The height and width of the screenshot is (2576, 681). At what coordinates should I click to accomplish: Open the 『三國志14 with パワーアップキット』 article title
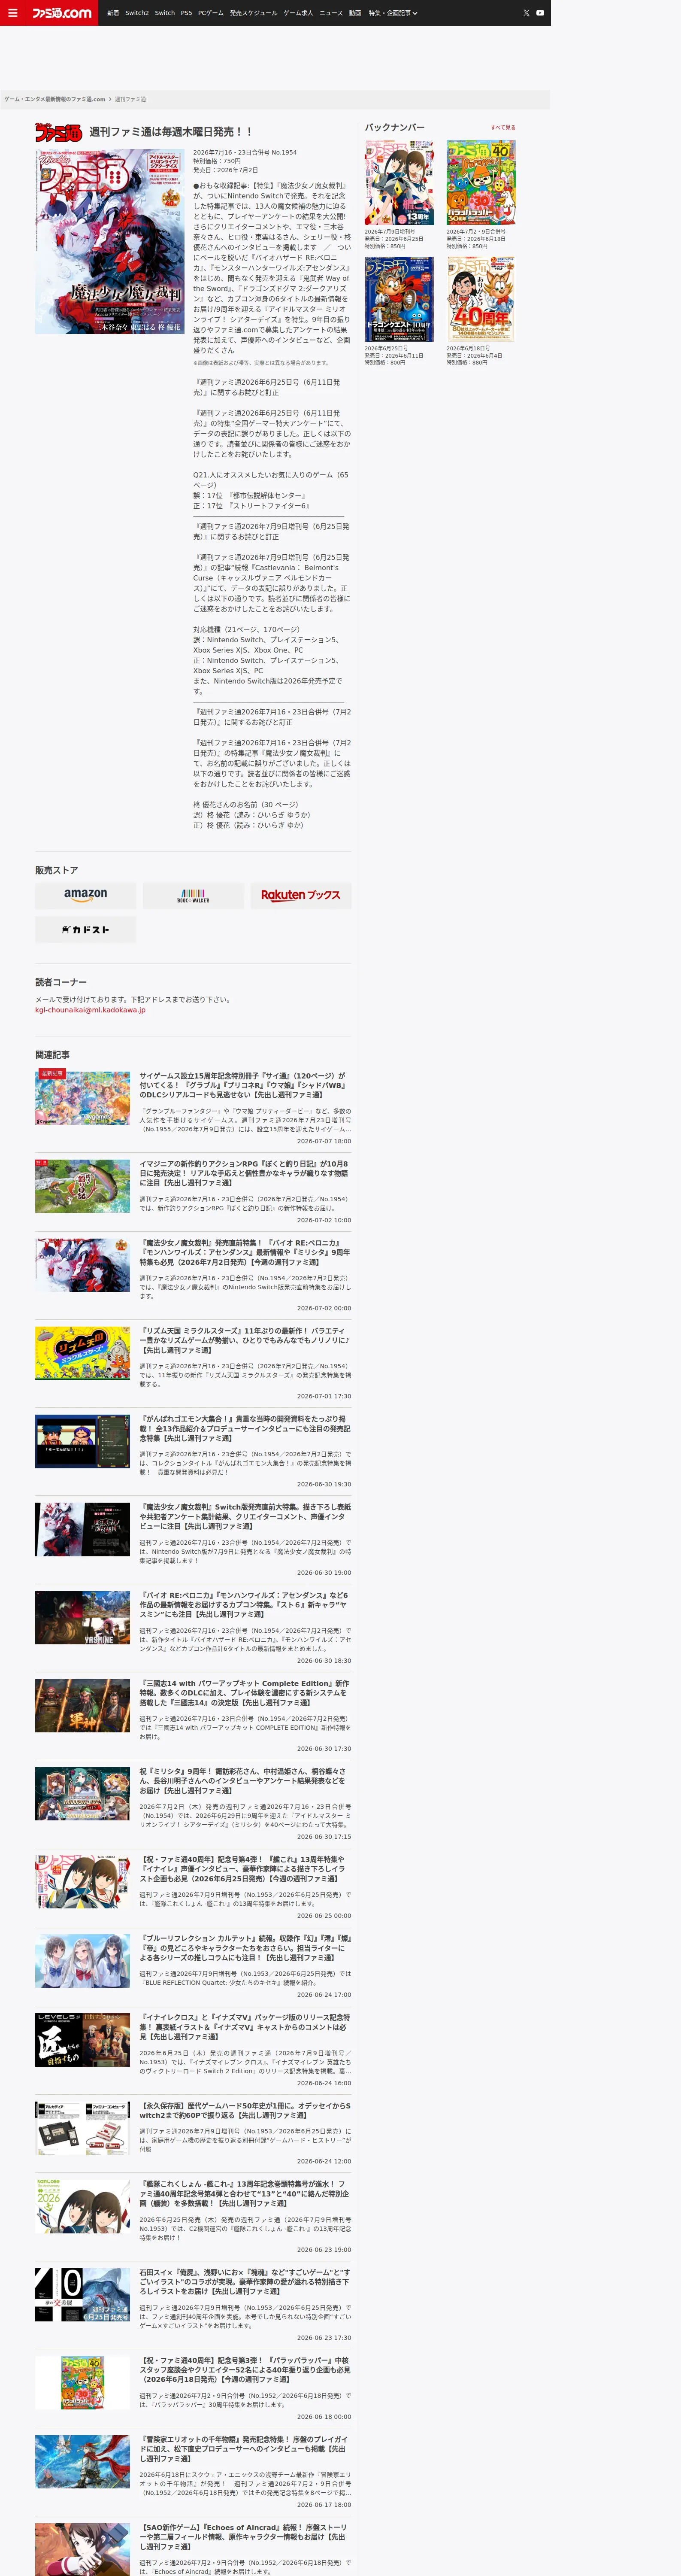[x=245, y=1692]
